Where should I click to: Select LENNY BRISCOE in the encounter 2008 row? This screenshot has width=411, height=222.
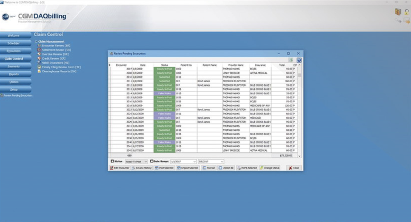coord(236,73)
